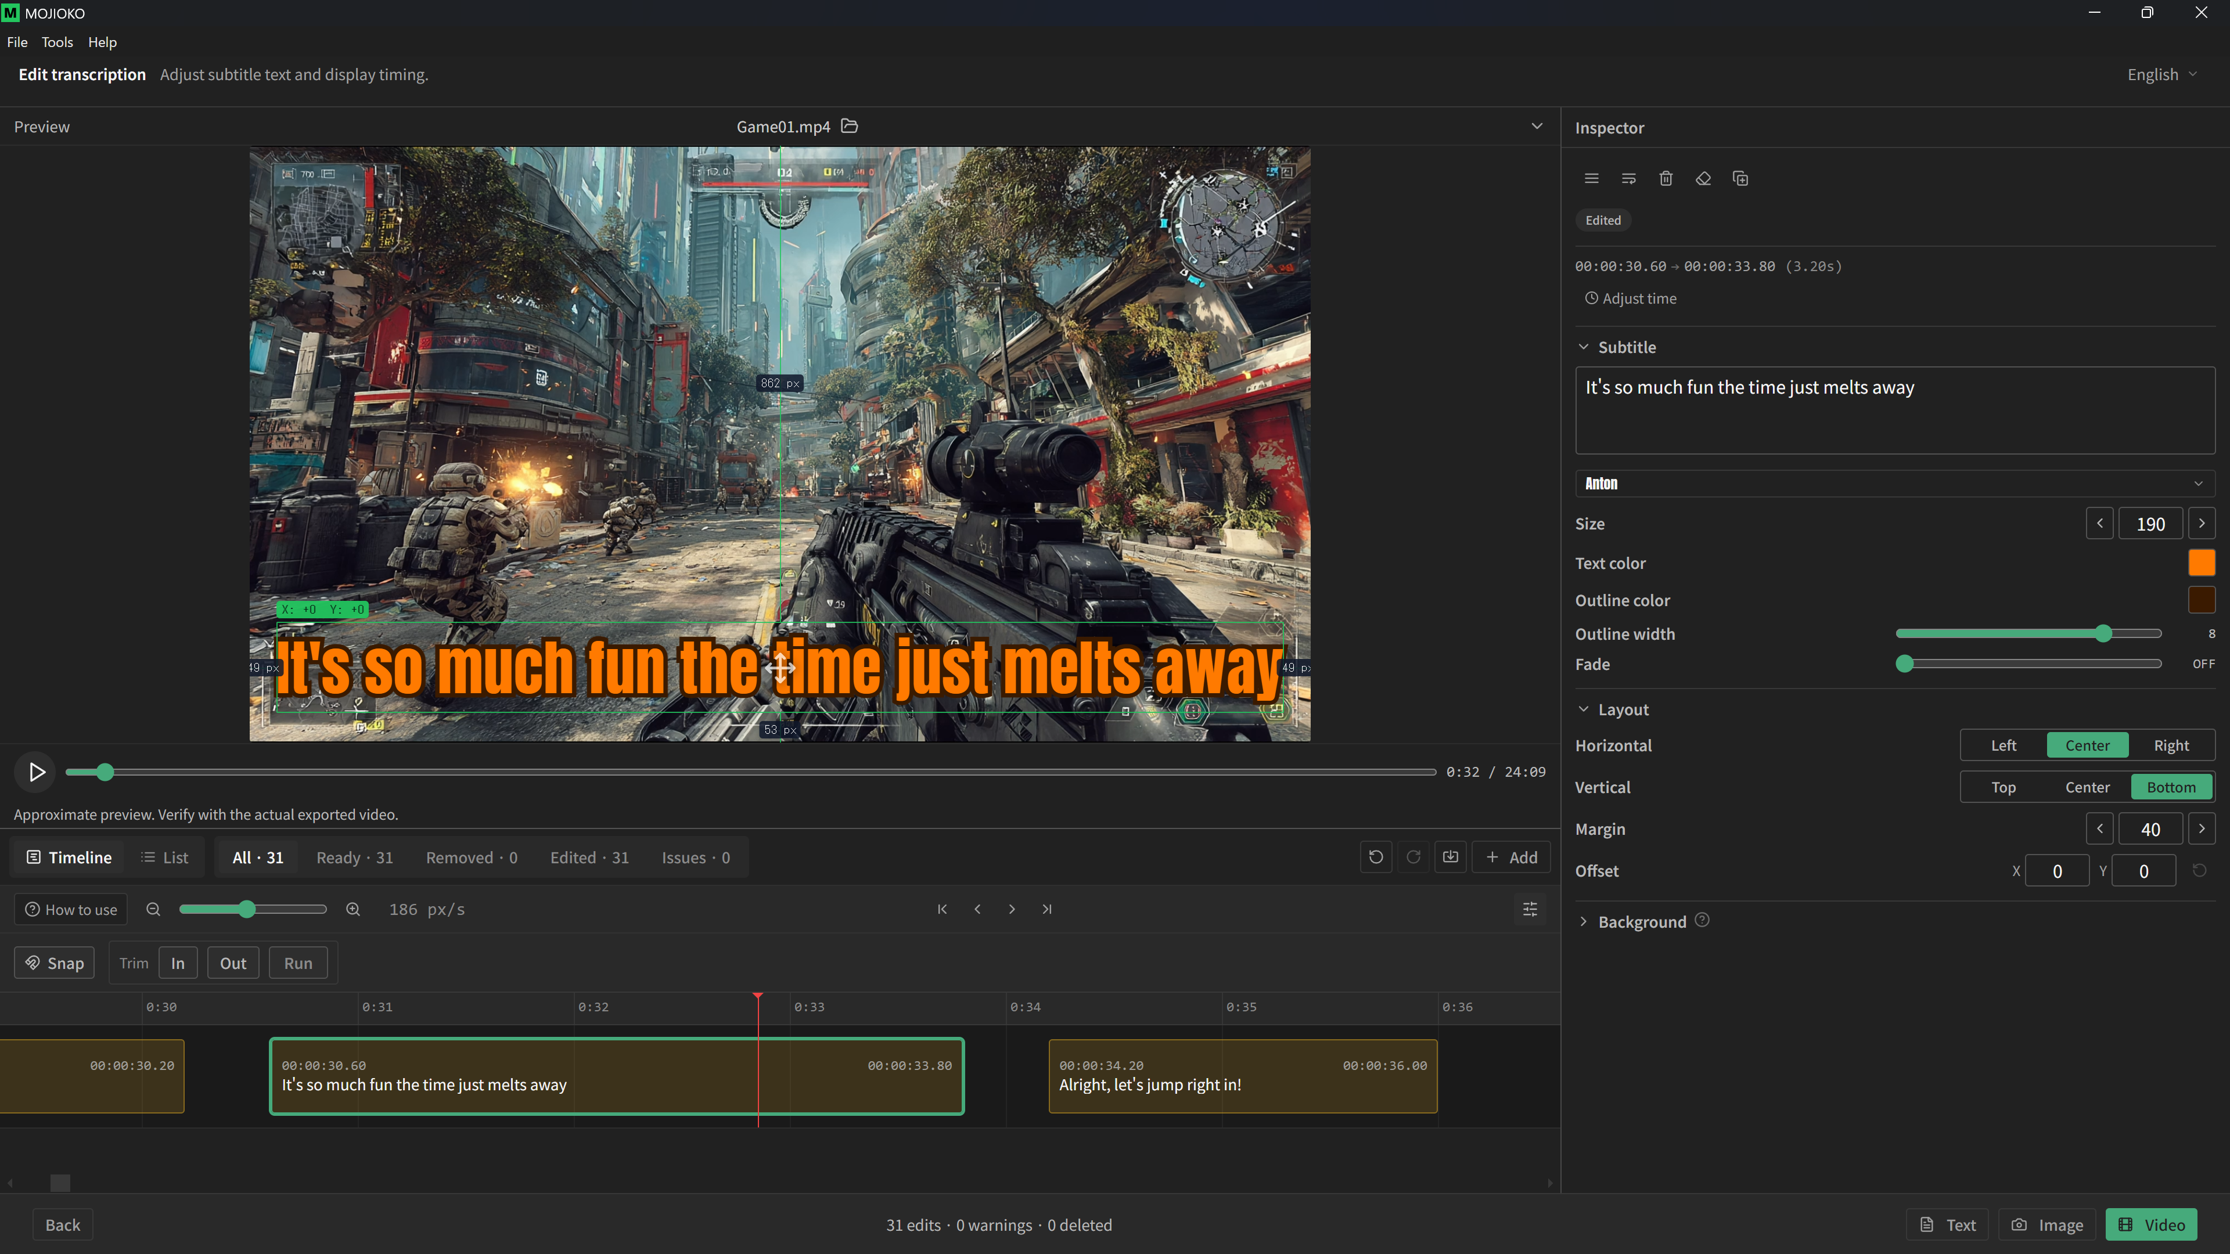Viewport: 2230px width, 1254px height.
Task: Jump to the first subtitle
Action: coord(942,909)
